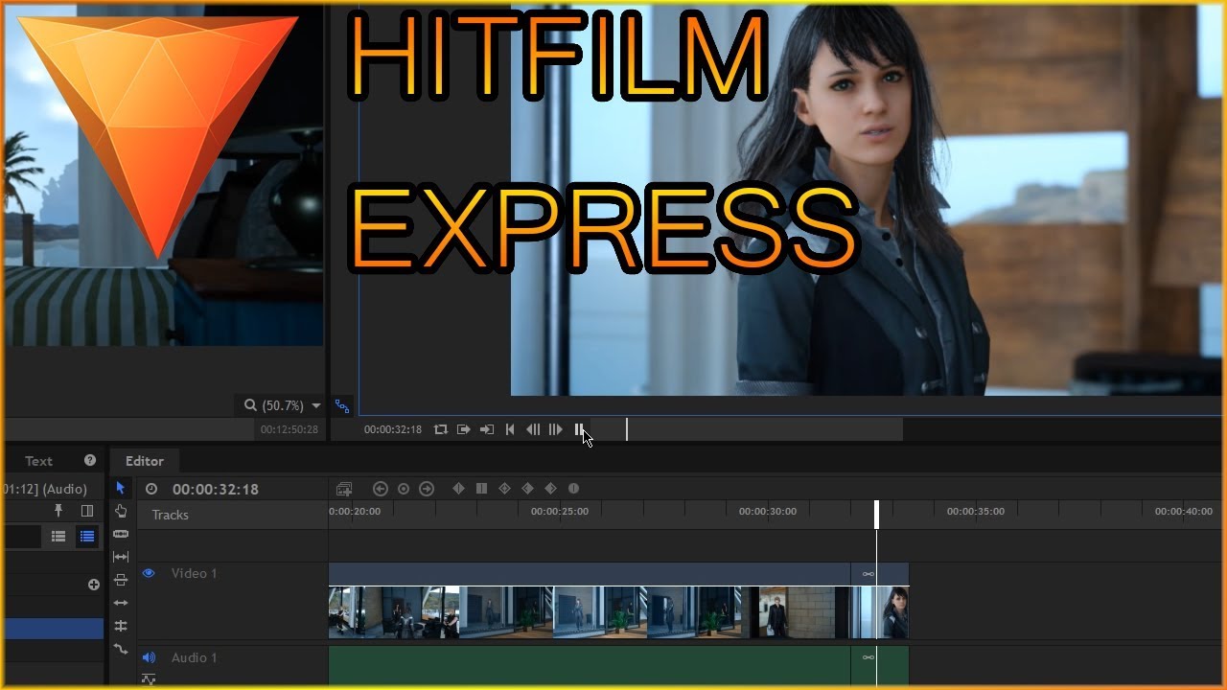Click the viewer timecode 00:00:32:18
Screen dimensions: 1227x690
point(393,429)
